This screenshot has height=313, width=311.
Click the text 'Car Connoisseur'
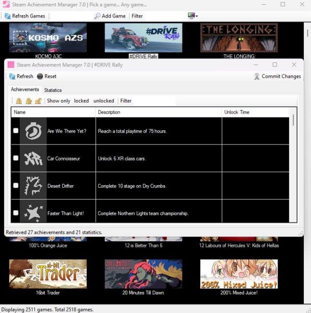pos(64,159)
